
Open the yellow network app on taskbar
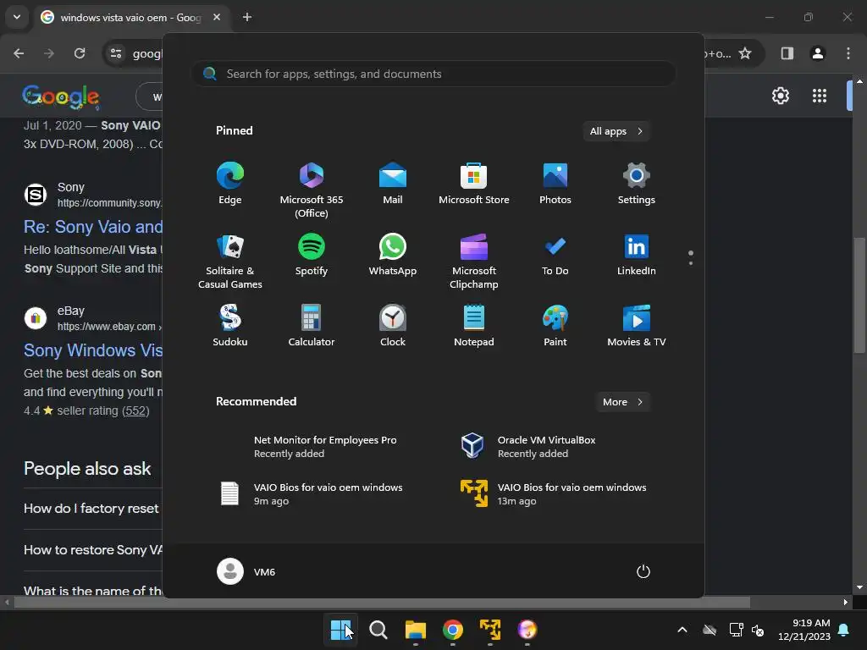(x=490, y=630)
